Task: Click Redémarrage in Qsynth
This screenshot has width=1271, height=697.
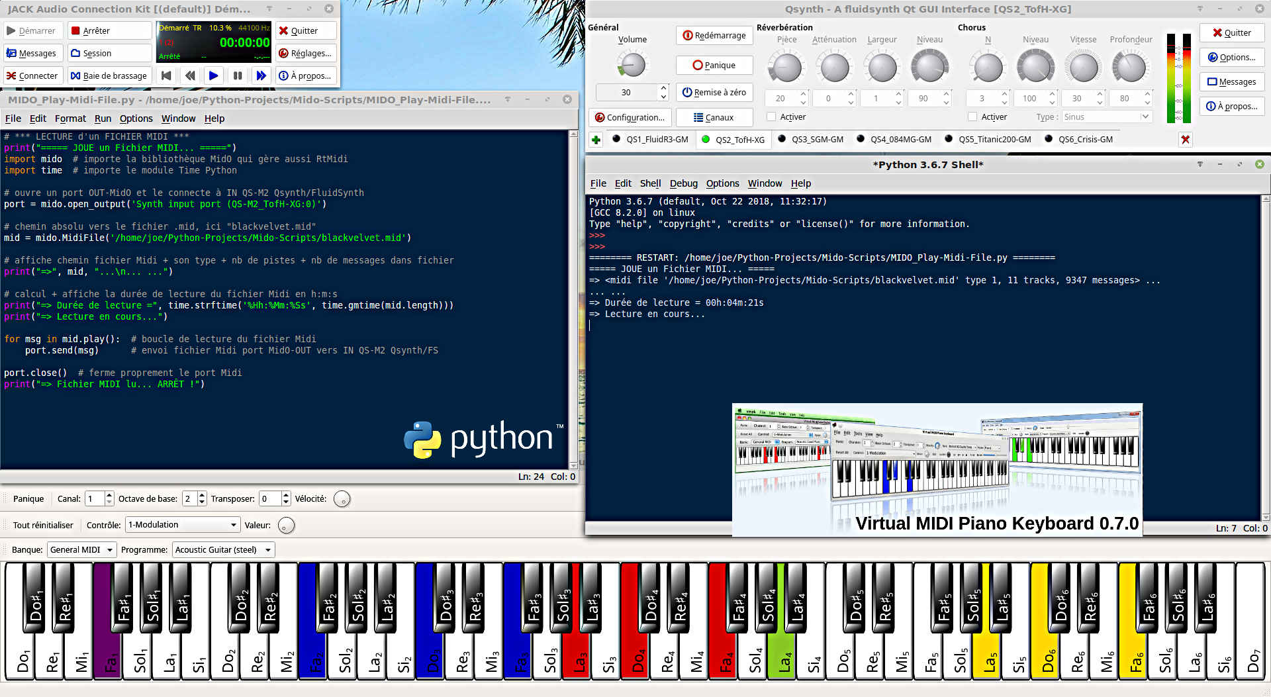Action: (x=714, y=35)
